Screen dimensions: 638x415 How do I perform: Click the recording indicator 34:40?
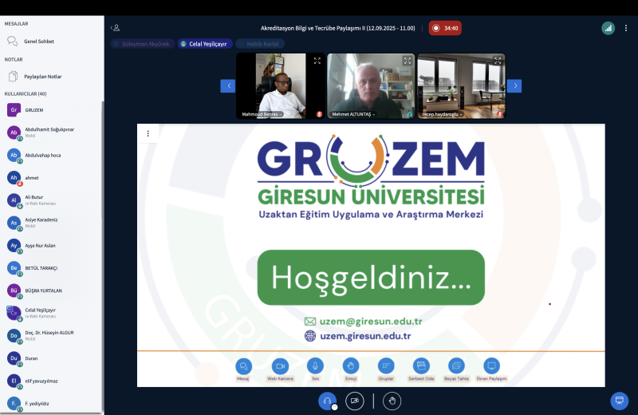pyautogui.click(x=445, y=28)
